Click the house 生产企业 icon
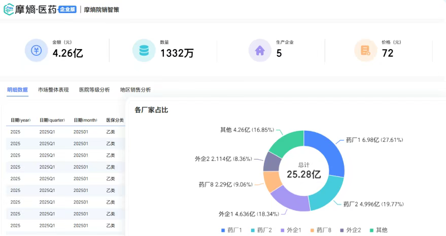The height and width of the screenshot is (236, 446). 260,51
